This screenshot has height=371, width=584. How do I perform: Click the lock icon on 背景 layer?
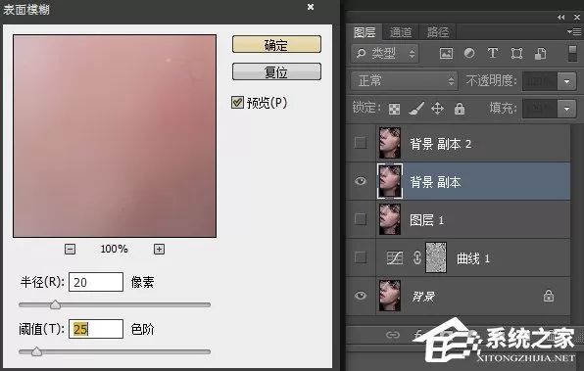(549, 296)
